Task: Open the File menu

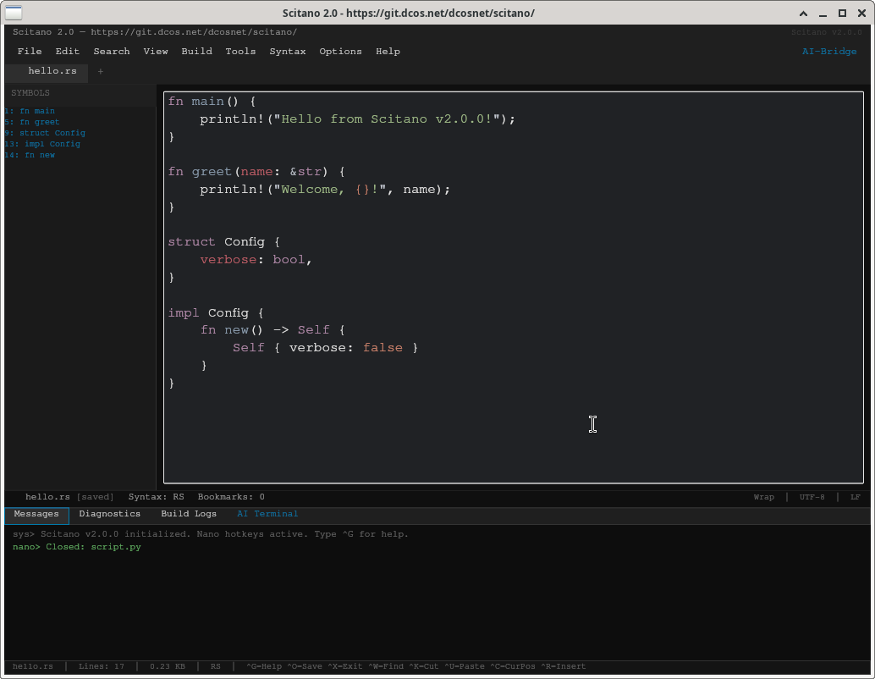Action: 30,52
